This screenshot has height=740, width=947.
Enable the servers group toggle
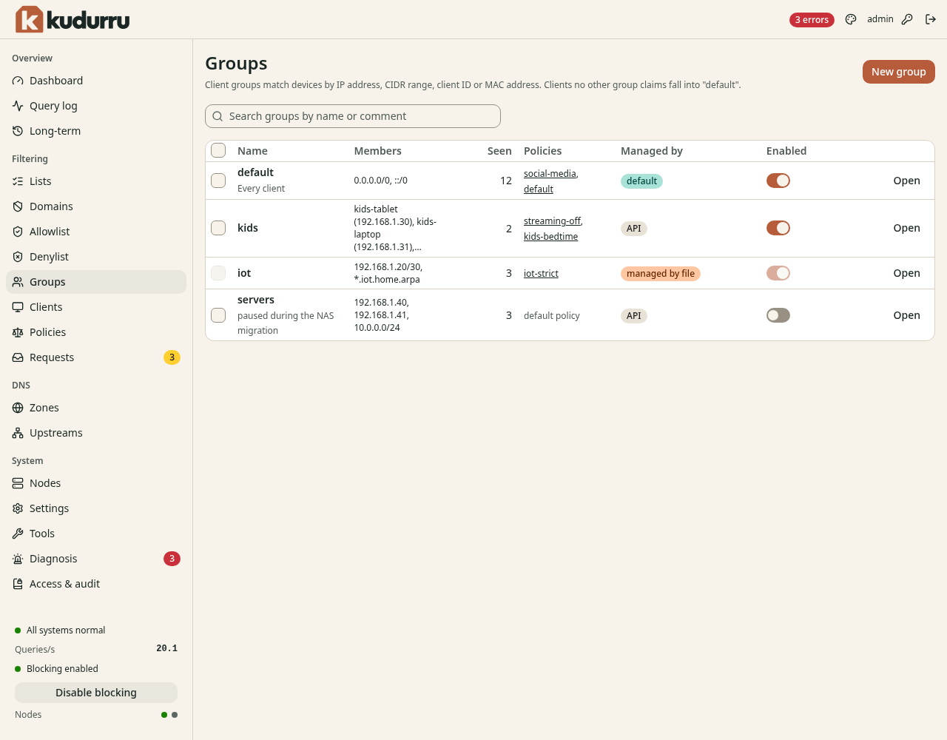pos(778,315)
